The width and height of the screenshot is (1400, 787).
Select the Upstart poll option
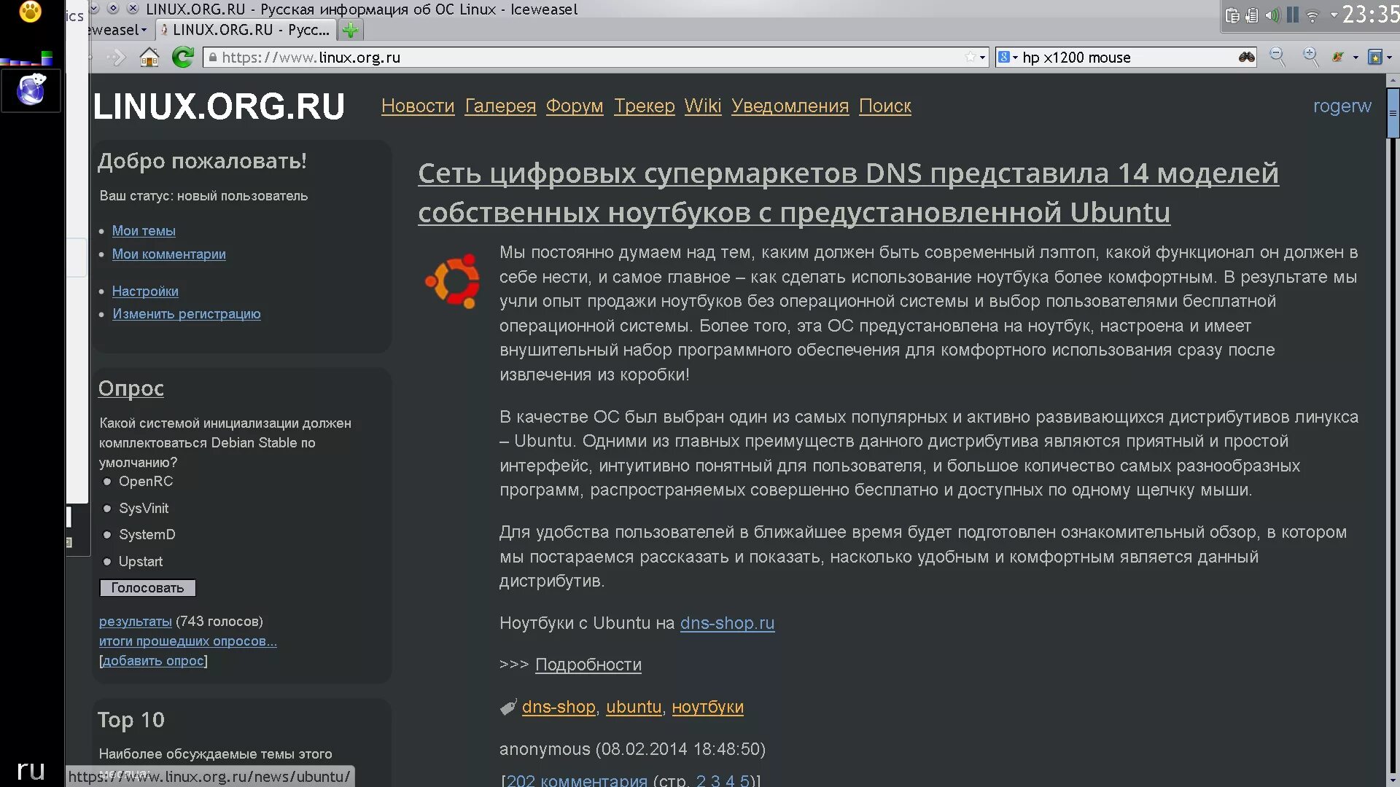[x=107, y=562]
